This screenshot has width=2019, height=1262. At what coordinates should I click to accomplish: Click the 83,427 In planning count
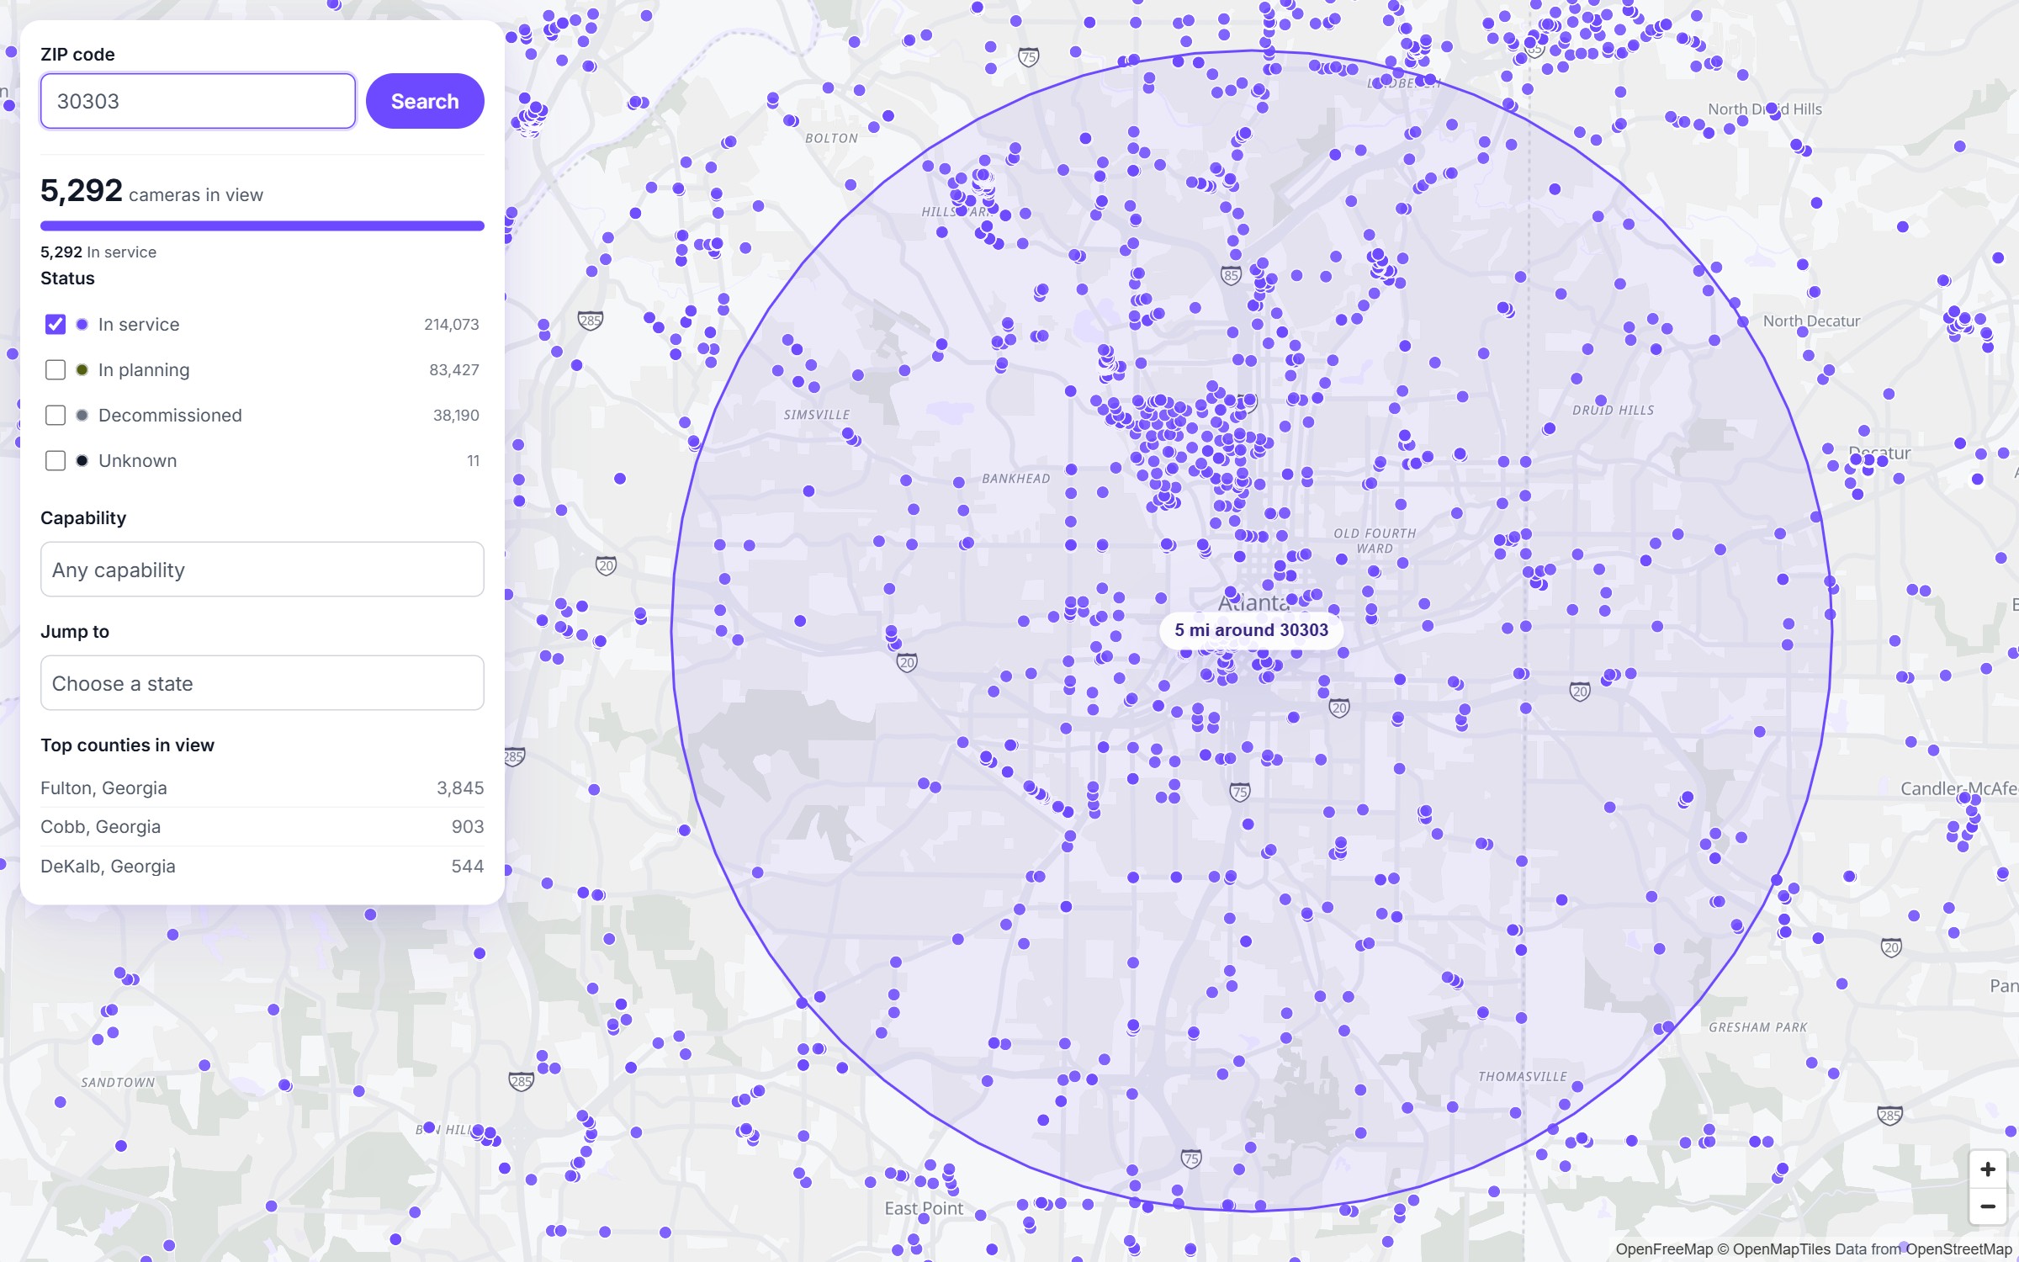[454, 370]
